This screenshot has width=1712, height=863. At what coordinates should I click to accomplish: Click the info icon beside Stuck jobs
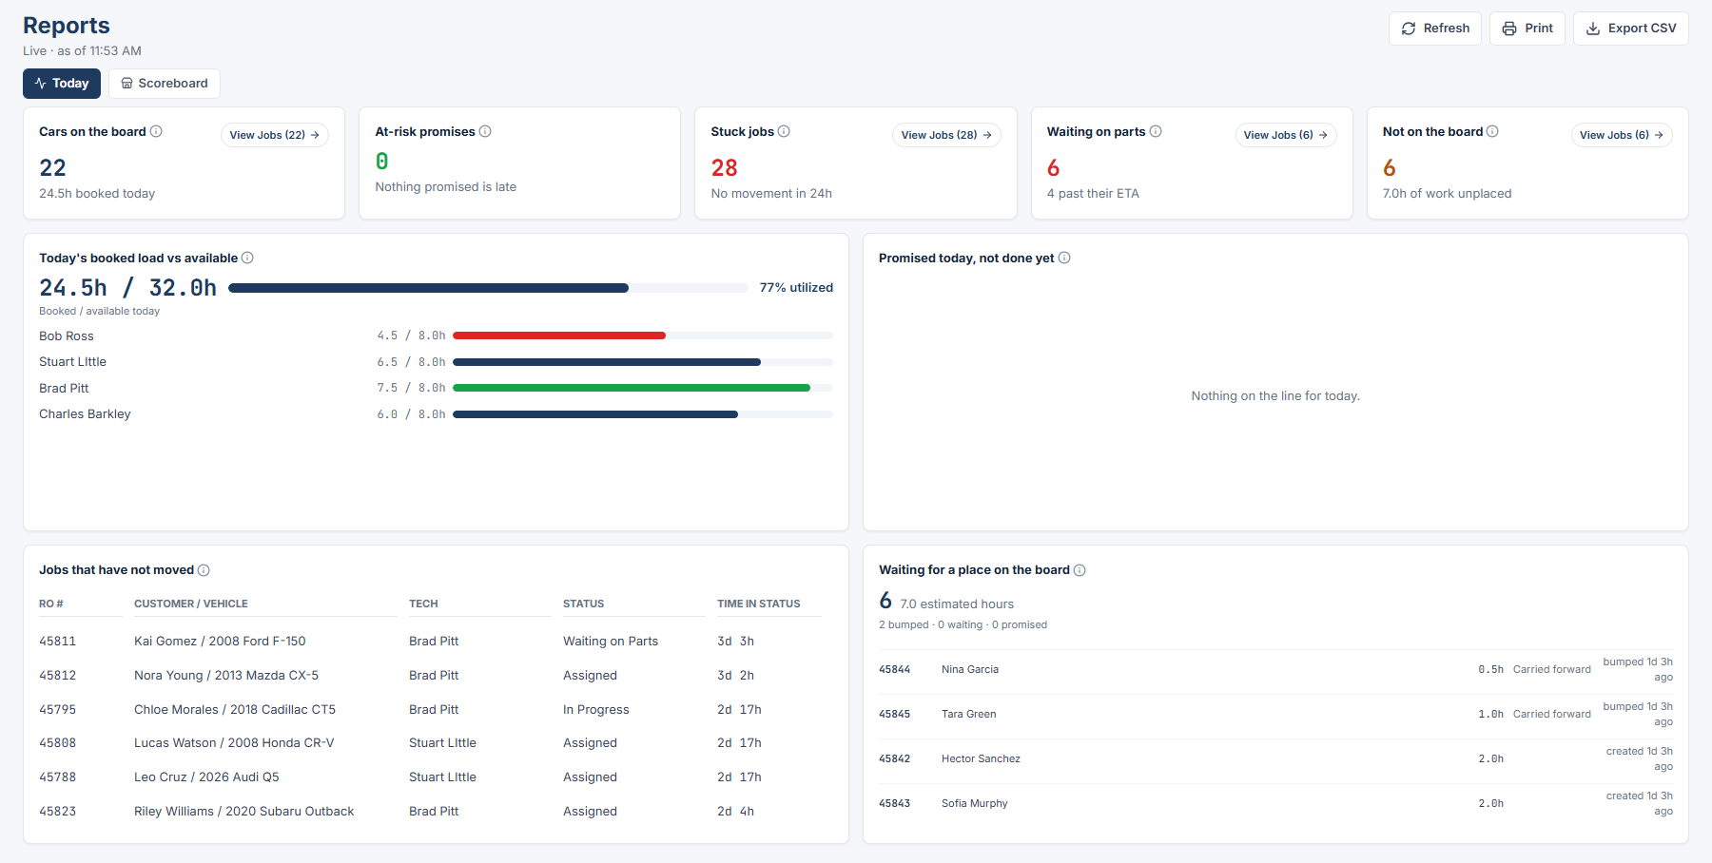(x=784, y=131)
